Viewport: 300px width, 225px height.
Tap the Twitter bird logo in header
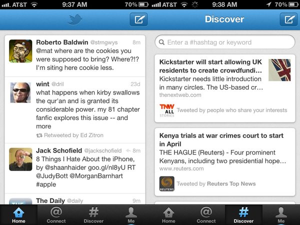click(x=75, y=19)
